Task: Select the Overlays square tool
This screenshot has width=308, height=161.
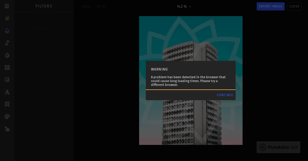Action: pyautogui.click(x=7, y=80)
